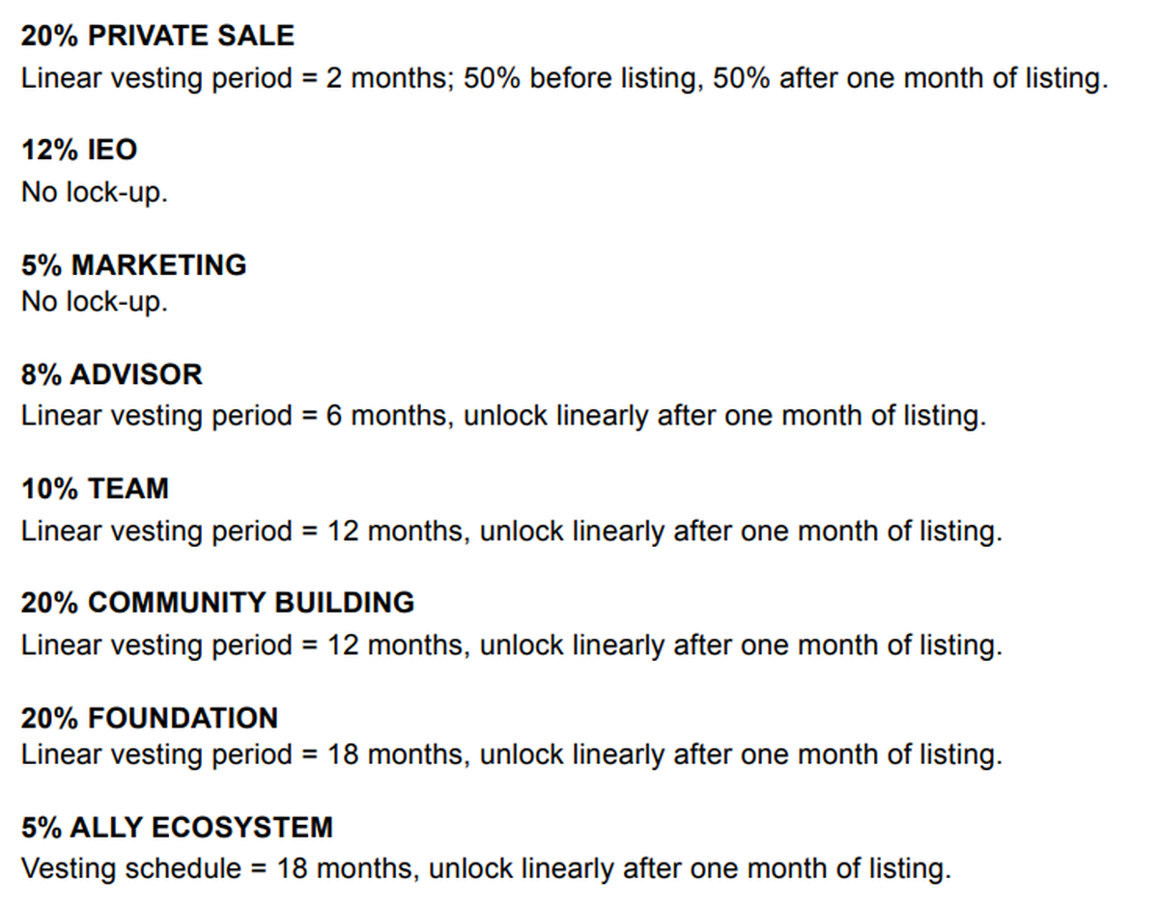Click the vesting line under the Team heading
Screen dimensions: 1159x906
pos(511,531)
